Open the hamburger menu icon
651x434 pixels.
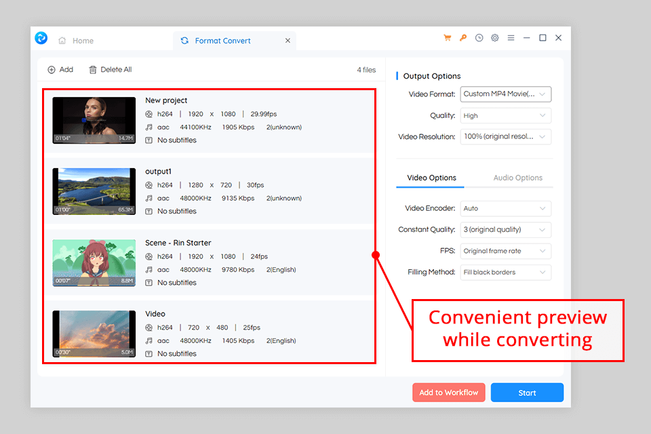click(511, 38)
